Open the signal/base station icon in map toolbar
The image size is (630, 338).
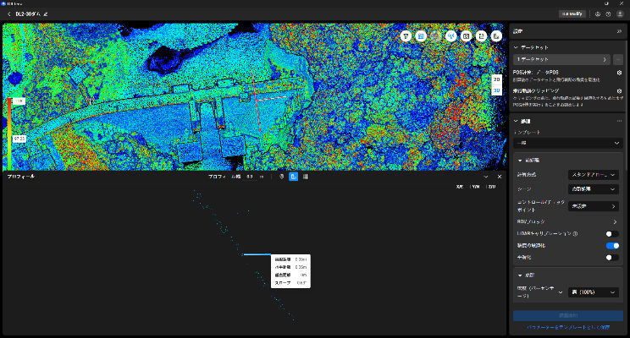[x=450, y=36]
